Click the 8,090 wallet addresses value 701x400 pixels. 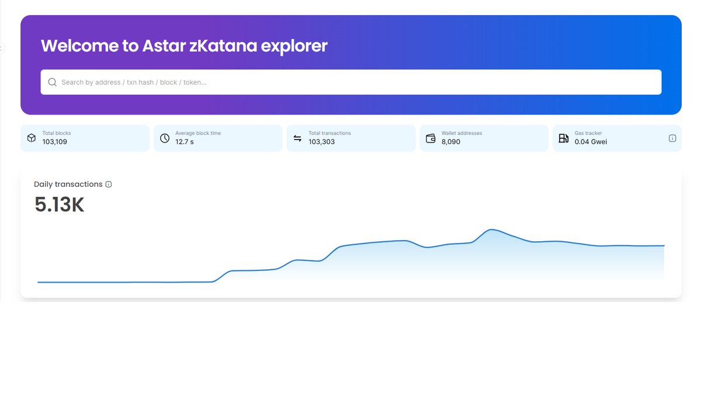click(x=451, y=142)
